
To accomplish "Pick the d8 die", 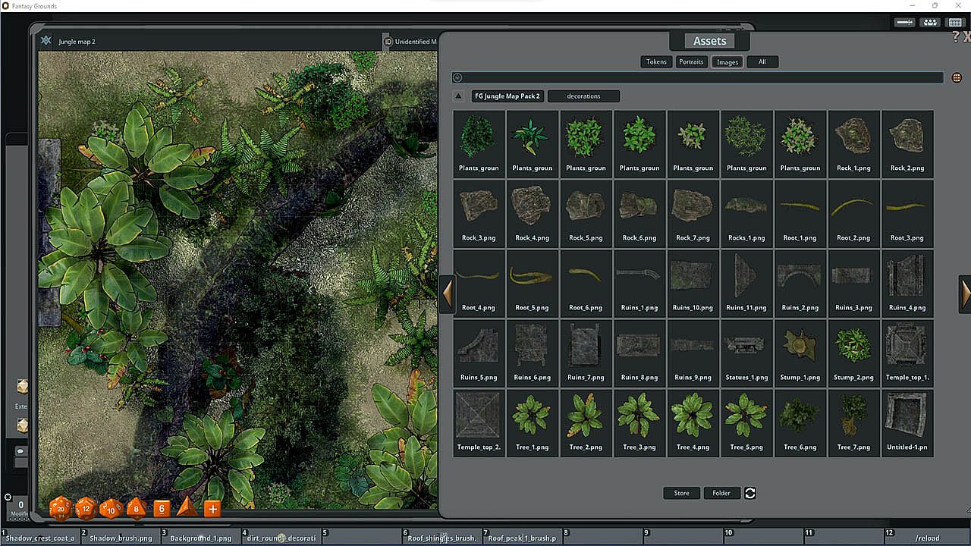I will (136, 508).
